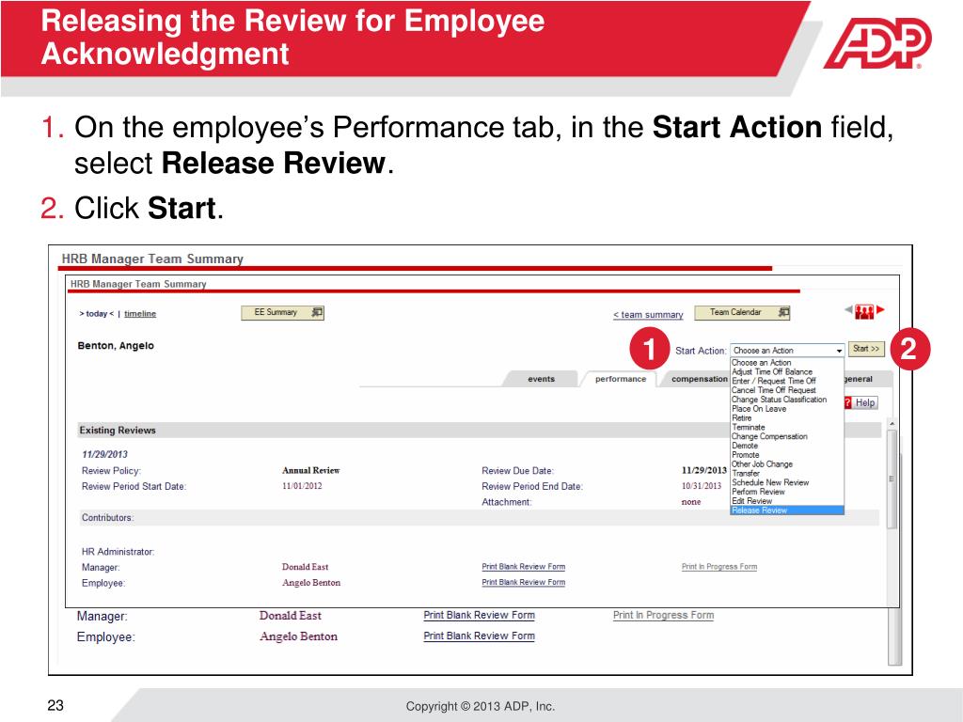Switch to the events tab
Viewport: 963px width, 722px height.
[541, 379]
